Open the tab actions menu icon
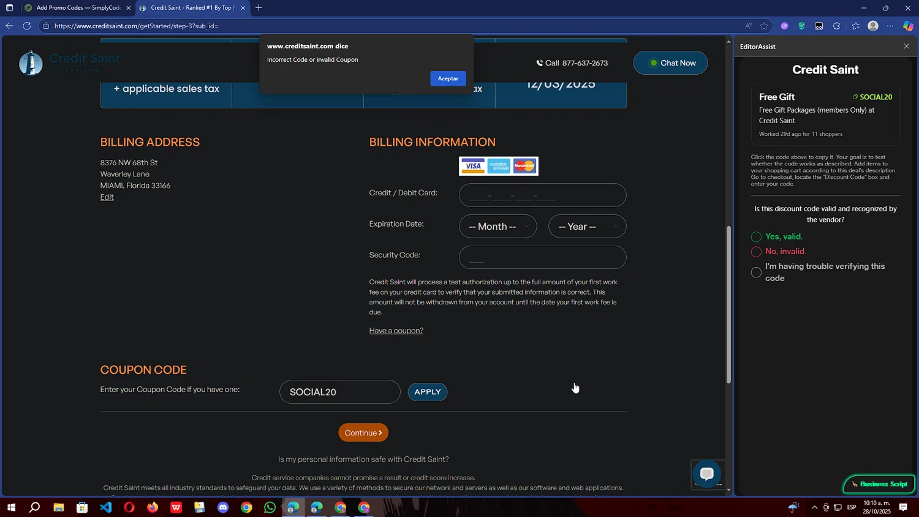 (9, 8)
